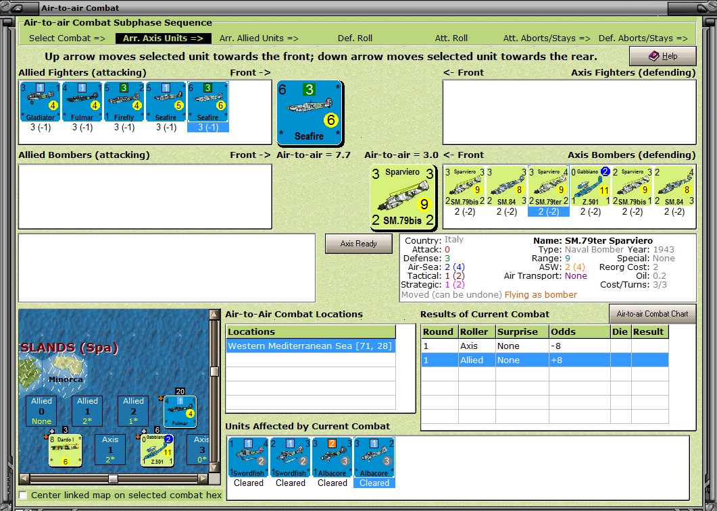Click the Allied 1 box showing 2* on map
The height and width of the screenshot is (511, 717).
(x=87, y=411)
